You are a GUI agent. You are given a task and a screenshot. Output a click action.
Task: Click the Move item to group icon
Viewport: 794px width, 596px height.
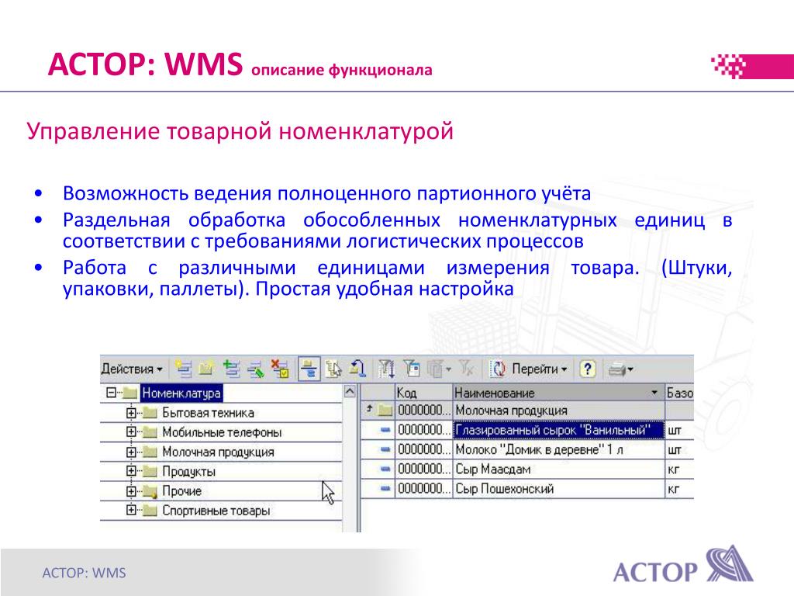tap(333, 369)
